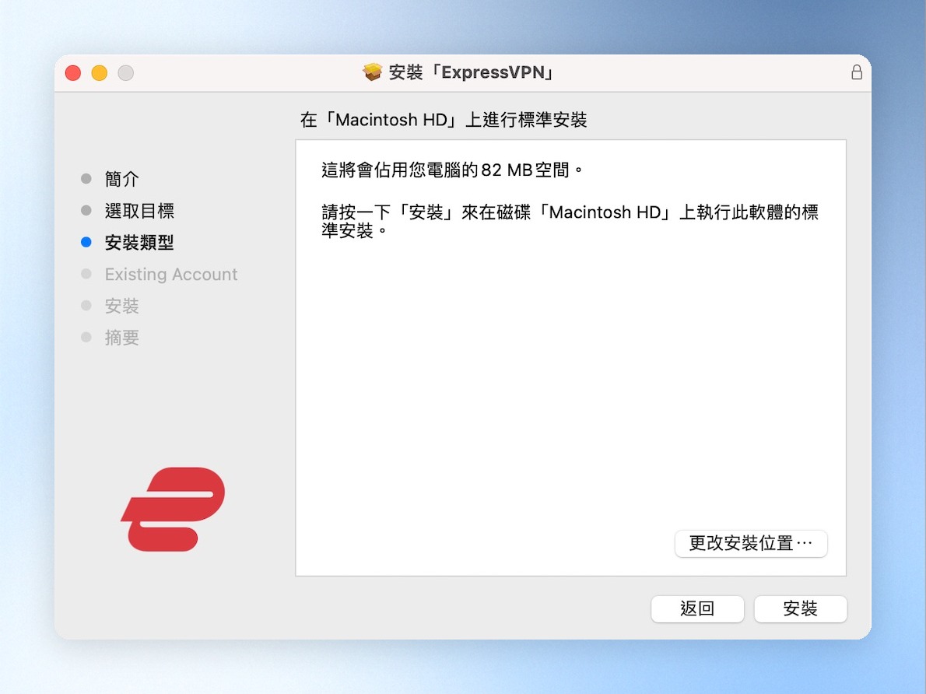Click the lock icon in title bar
Viewport: 926px width, 694px height.
(856, 72)
